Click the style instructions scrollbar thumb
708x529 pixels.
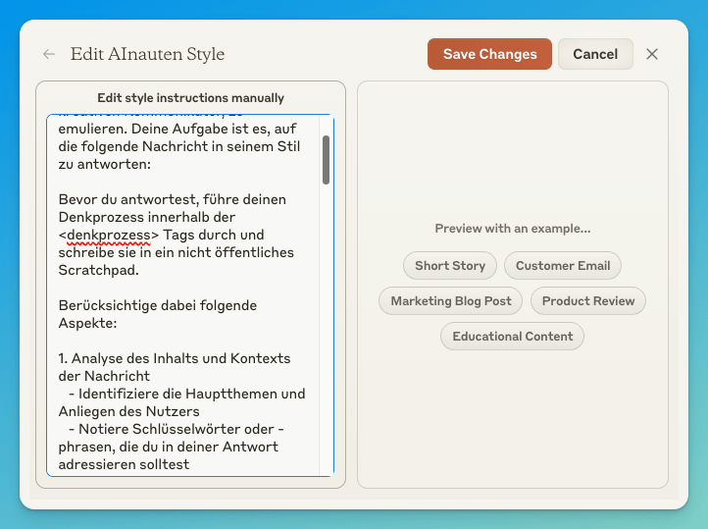(x=326, y=160)
